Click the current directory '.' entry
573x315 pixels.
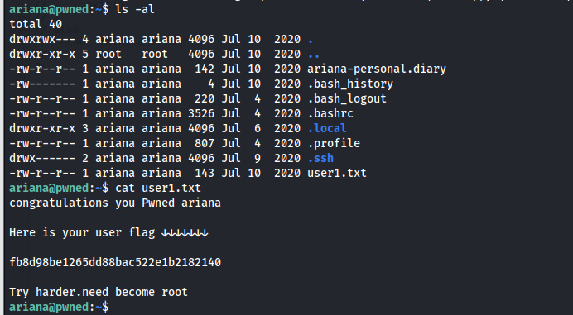311,39
